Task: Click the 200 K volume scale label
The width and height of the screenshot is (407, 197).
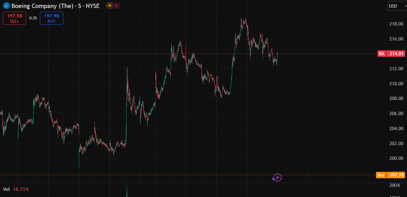Action: [x=394, y=186]
